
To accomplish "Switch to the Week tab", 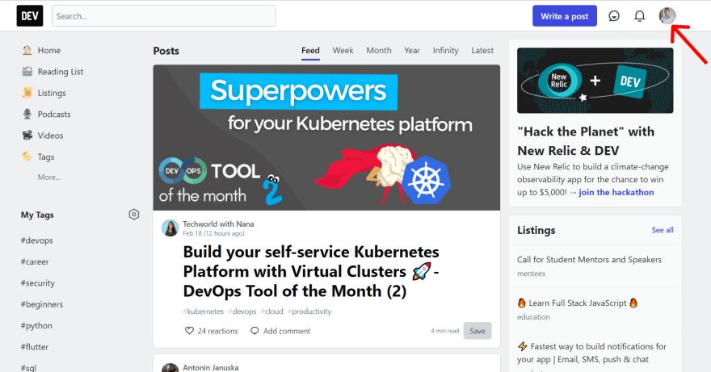I will point(343,50).
